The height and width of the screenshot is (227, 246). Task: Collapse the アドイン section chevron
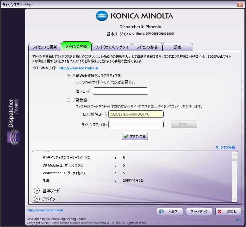pos(37,199)
